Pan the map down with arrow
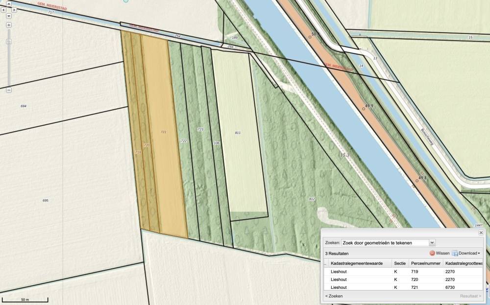This screenshot has height=305, width=490. [x=9, y=16]
